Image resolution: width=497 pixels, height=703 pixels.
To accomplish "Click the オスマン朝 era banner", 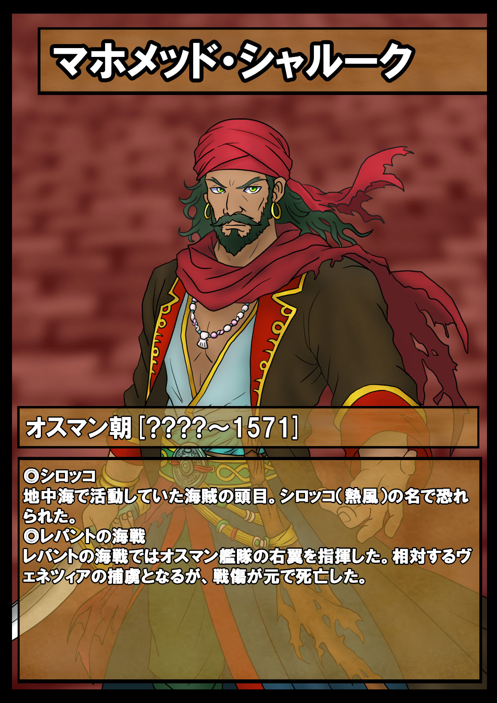I will tap(248, 427).
